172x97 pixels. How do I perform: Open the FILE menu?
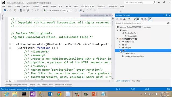pyautogui.click(x=3, y=6)
